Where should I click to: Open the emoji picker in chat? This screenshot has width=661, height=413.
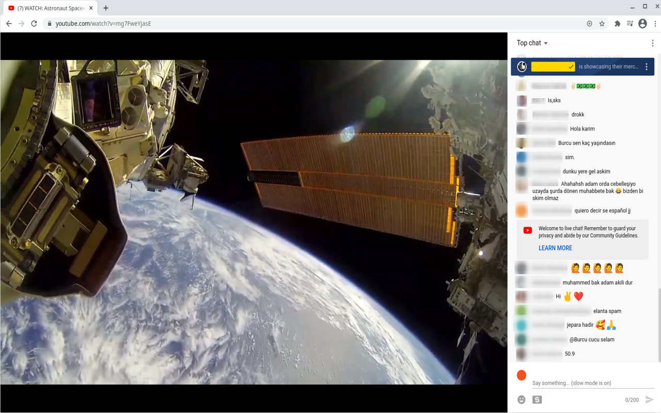click(x=522, y=400)
